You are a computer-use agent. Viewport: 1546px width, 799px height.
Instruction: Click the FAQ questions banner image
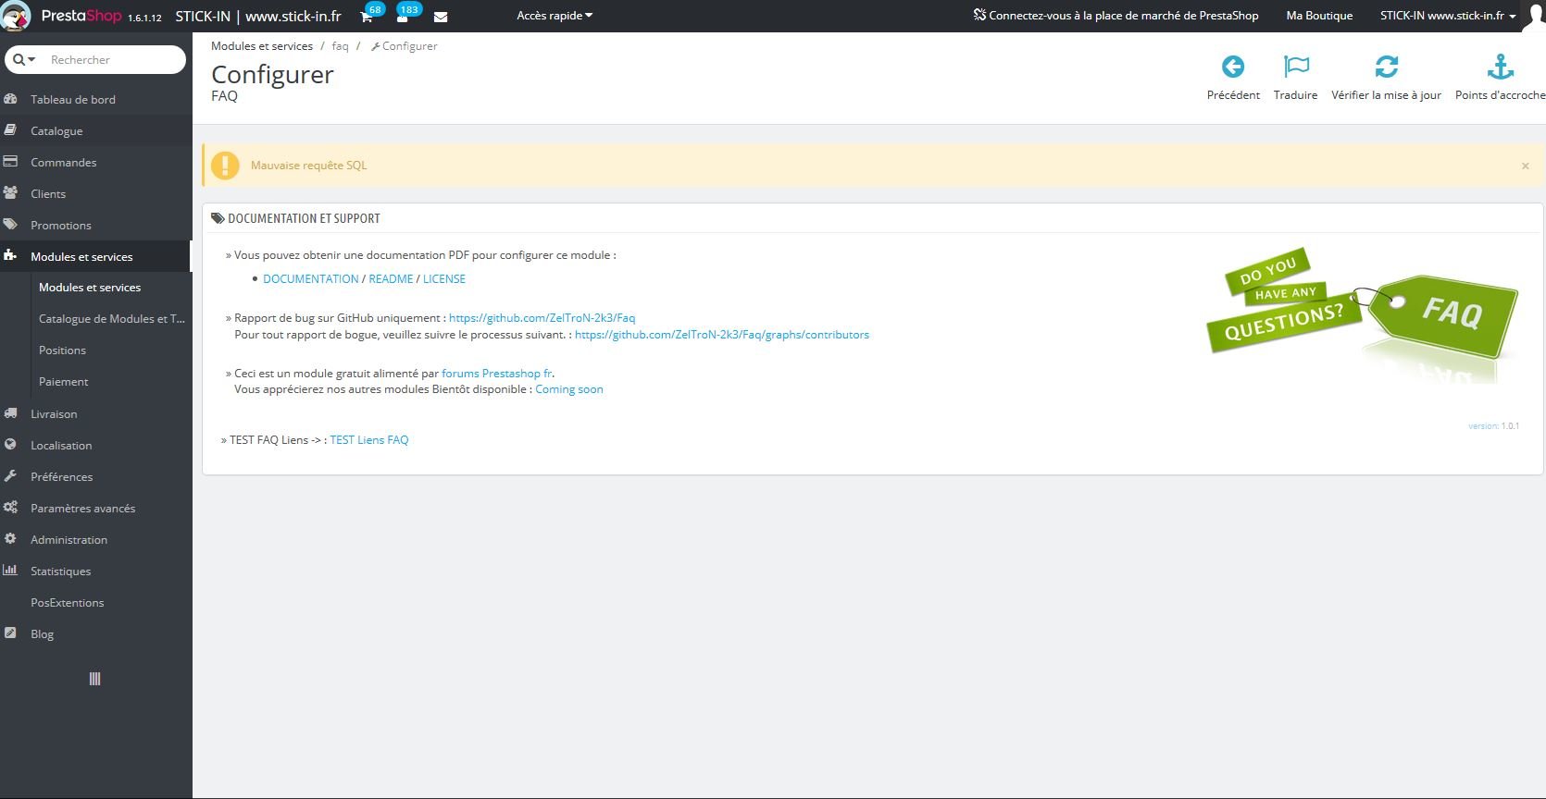click(1362, 314)
